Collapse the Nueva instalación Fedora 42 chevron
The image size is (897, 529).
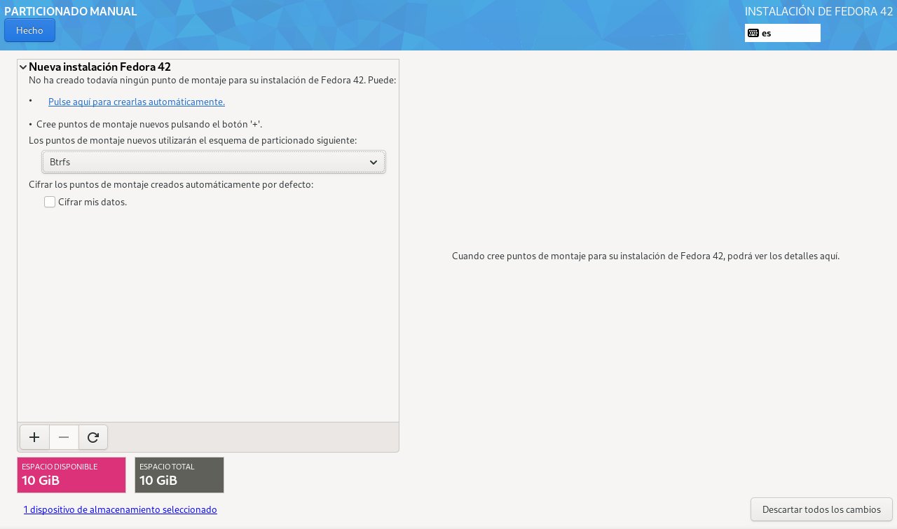23,67
